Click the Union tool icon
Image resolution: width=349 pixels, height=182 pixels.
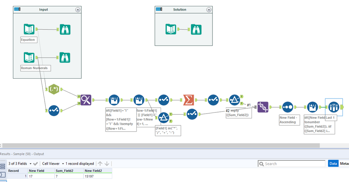coord(263,107)
